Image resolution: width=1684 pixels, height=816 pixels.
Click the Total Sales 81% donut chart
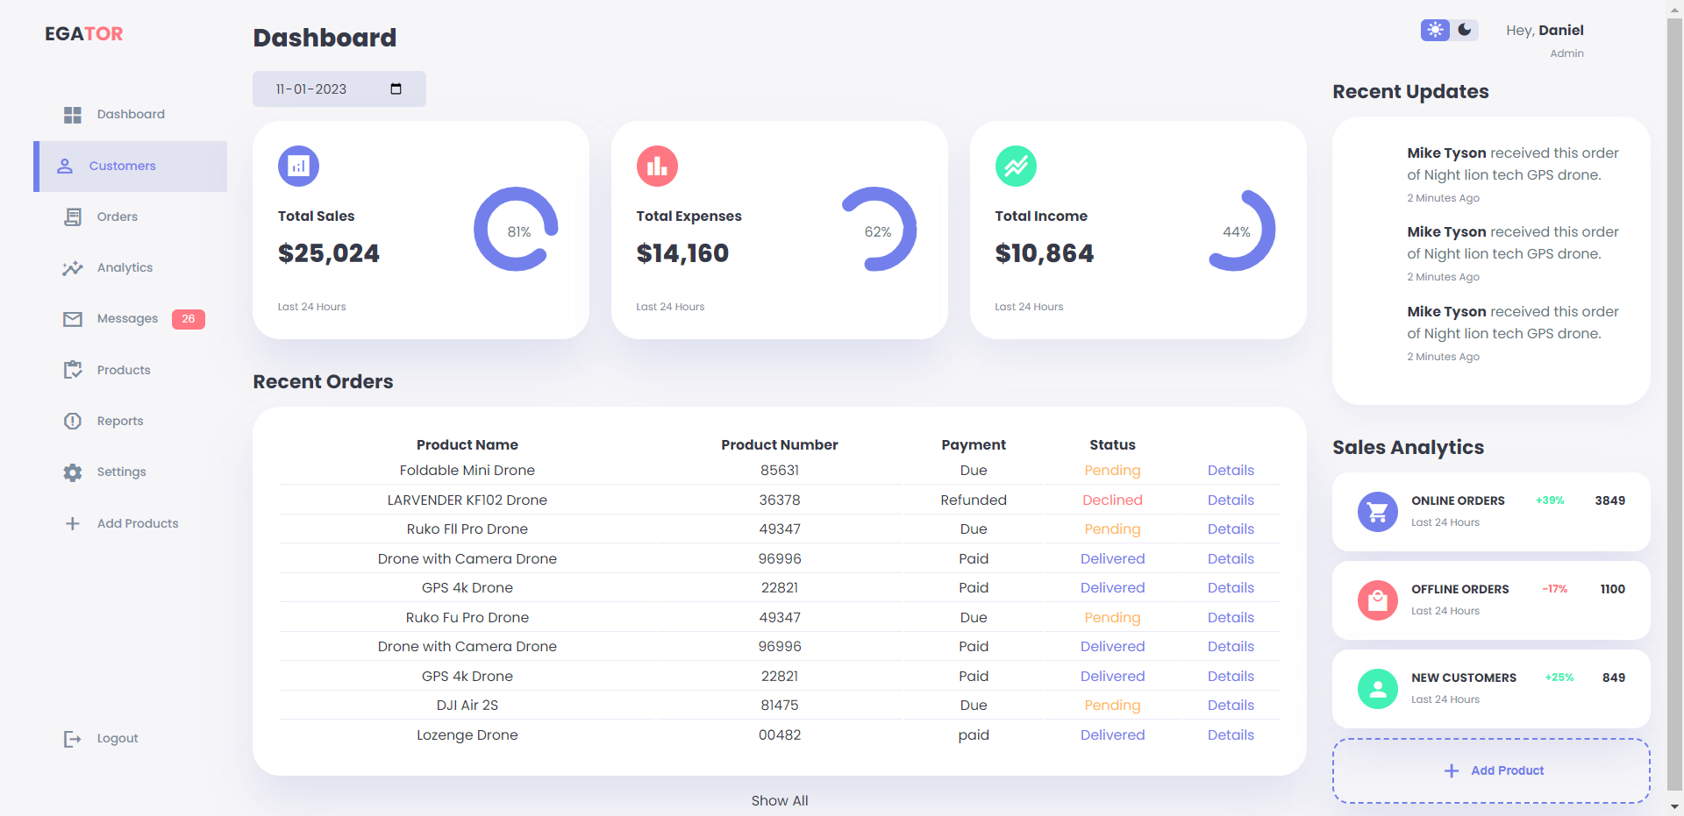tap(516, 230)
